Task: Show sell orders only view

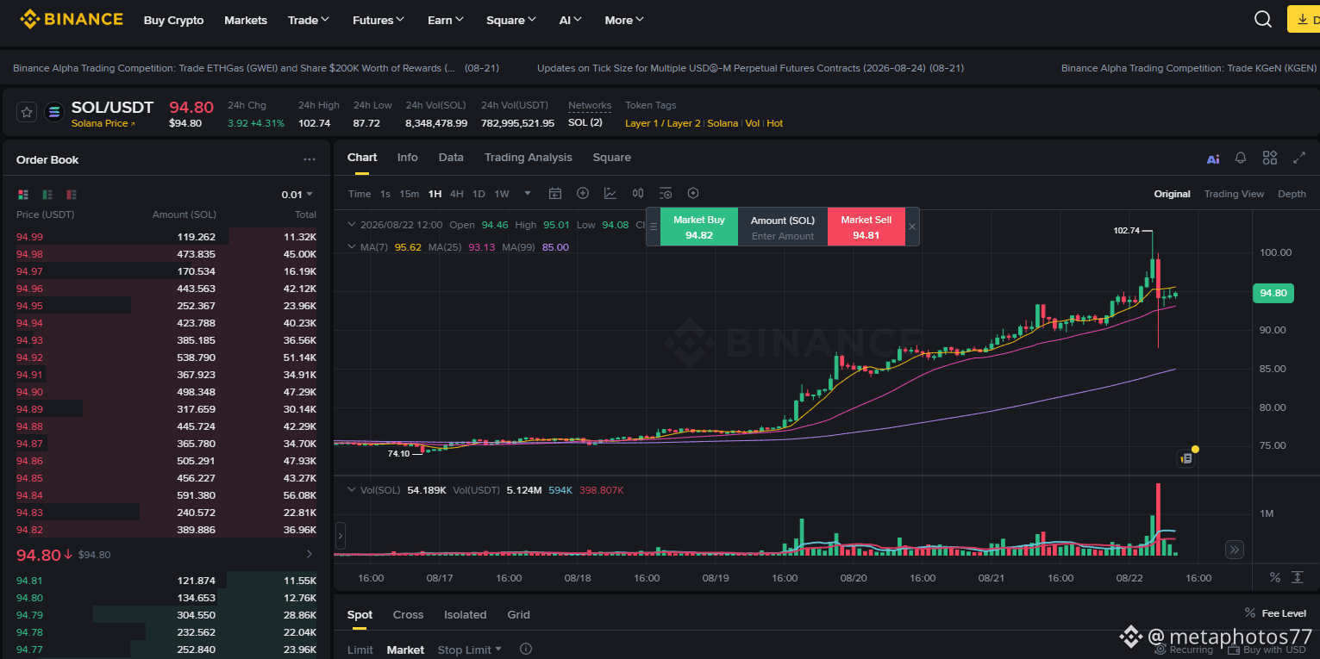Action: tap(72, 195)
